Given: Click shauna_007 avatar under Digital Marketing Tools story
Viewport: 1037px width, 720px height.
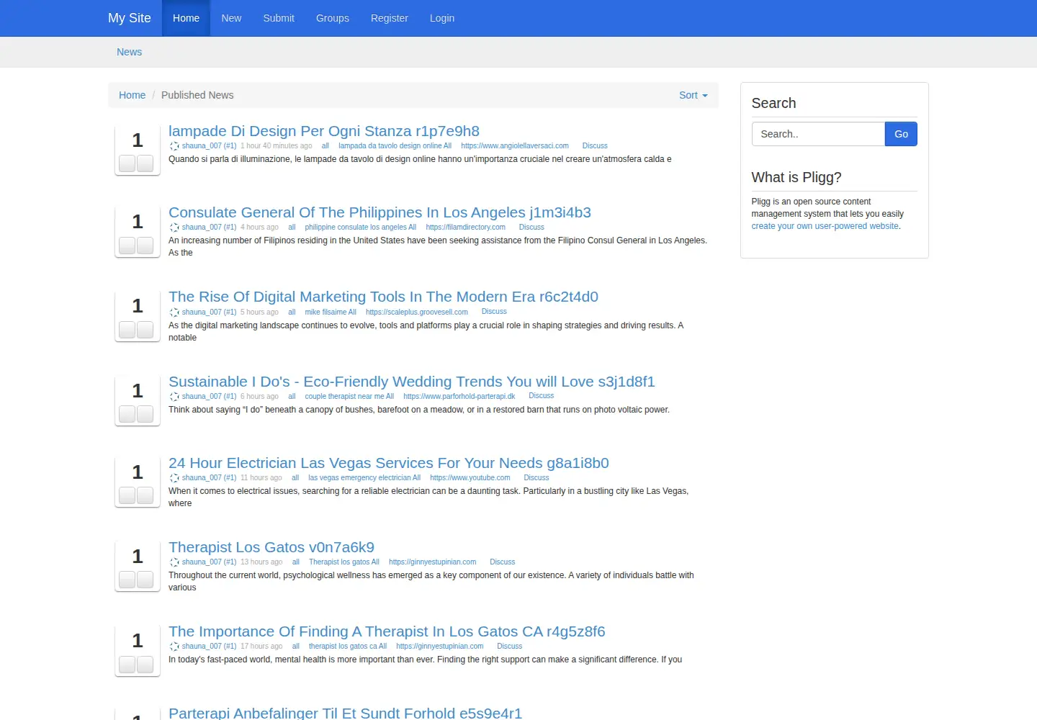Looking at the screenshot, I should [174, 312].
